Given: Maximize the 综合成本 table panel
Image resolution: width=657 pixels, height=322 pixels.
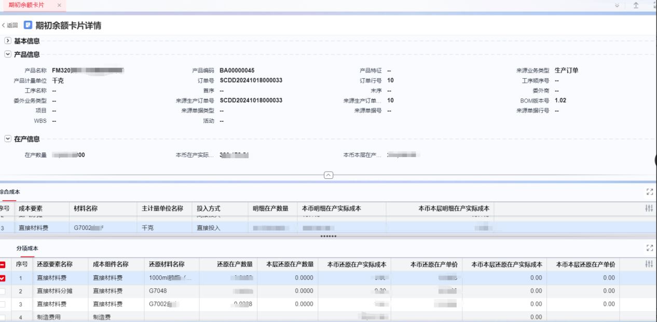Looking at the screenshot, I should pos(649,192).
